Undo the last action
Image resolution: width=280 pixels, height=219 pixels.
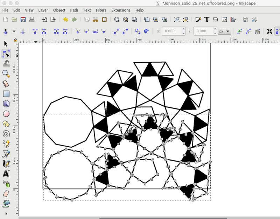click(66, 20)
